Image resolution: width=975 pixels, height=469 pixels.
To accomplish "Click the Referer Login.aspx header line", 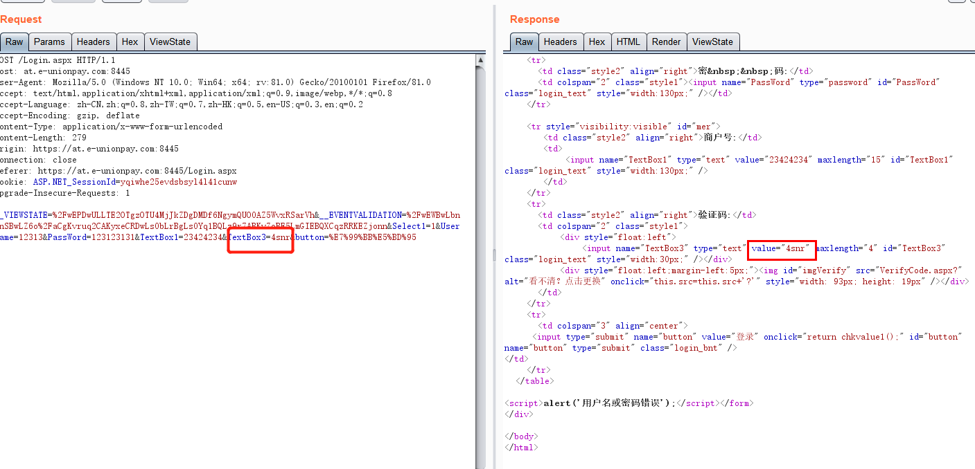I will tap(118, 171).
